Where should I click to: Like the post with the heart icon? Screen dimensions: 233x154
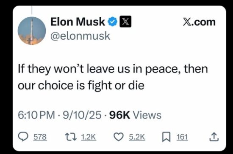[x=119, y=137]
